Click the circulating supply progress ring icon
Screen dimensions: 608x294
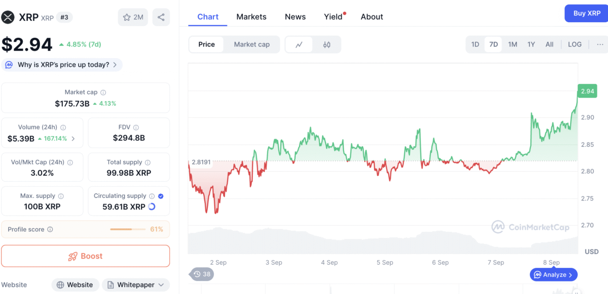coord(152,207)
